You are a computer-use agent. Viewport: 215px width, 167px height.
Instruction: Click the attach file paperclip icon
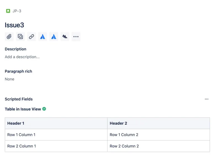coord(9,37)
